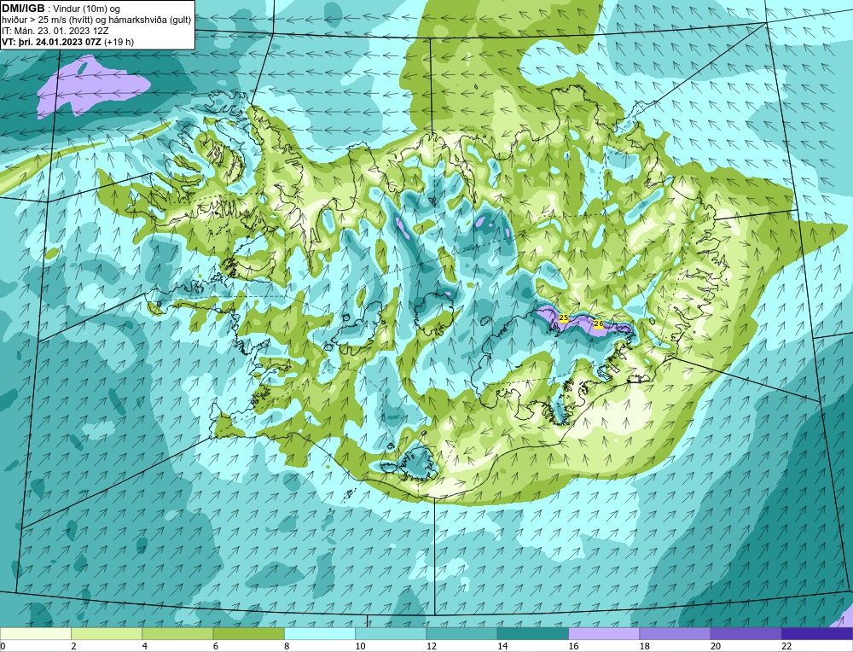This screenshot has height=652, width=853.
Task: Click the 18–20 m/s purple legend swatch
Action: click(x=675, y=634)
